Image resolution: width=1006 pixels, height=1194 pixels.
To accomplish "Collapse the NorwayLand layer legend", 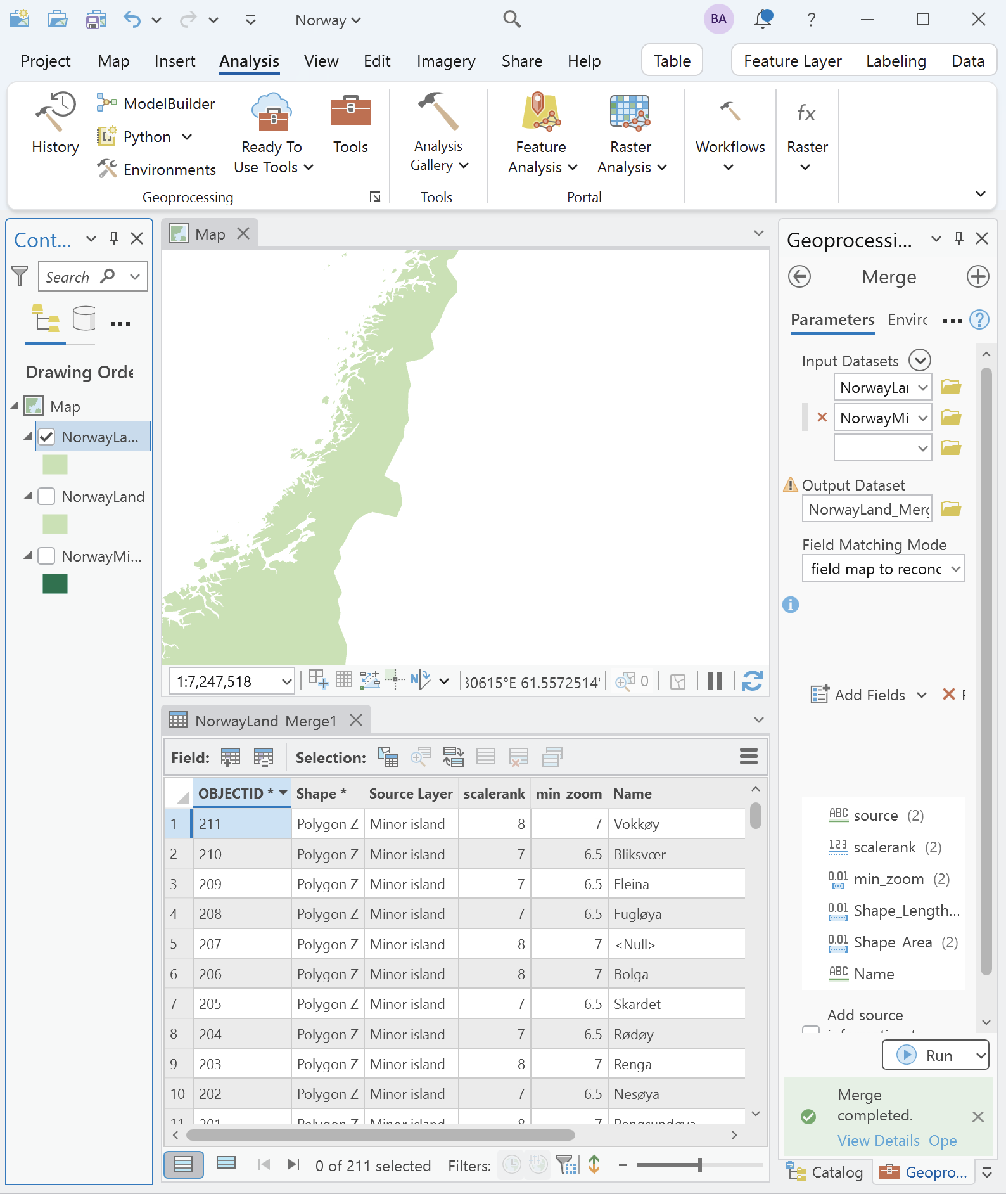I will click(28, 496).
